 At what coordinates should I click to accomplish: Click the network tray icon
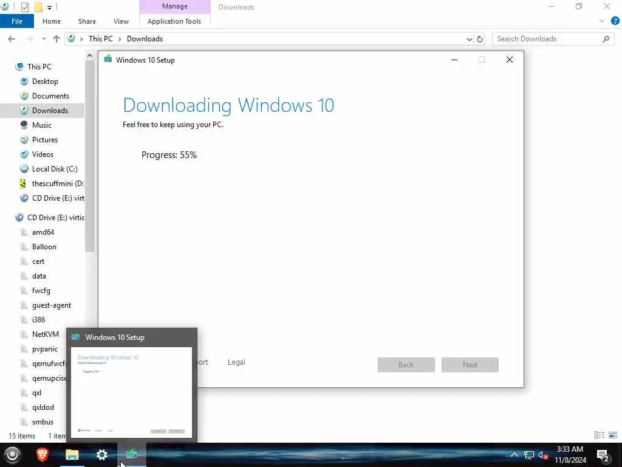pyautogui.click(x=529, y=455)
